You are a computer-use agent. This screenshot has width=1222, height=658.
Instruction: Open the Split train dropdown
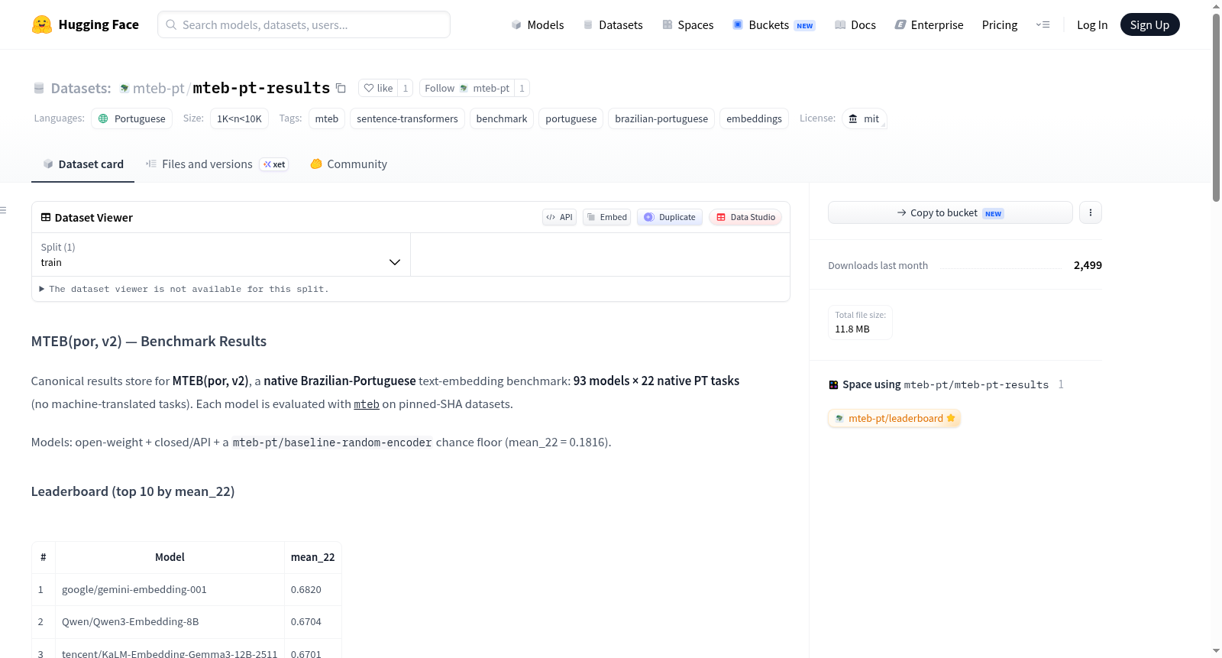point(221,254)
